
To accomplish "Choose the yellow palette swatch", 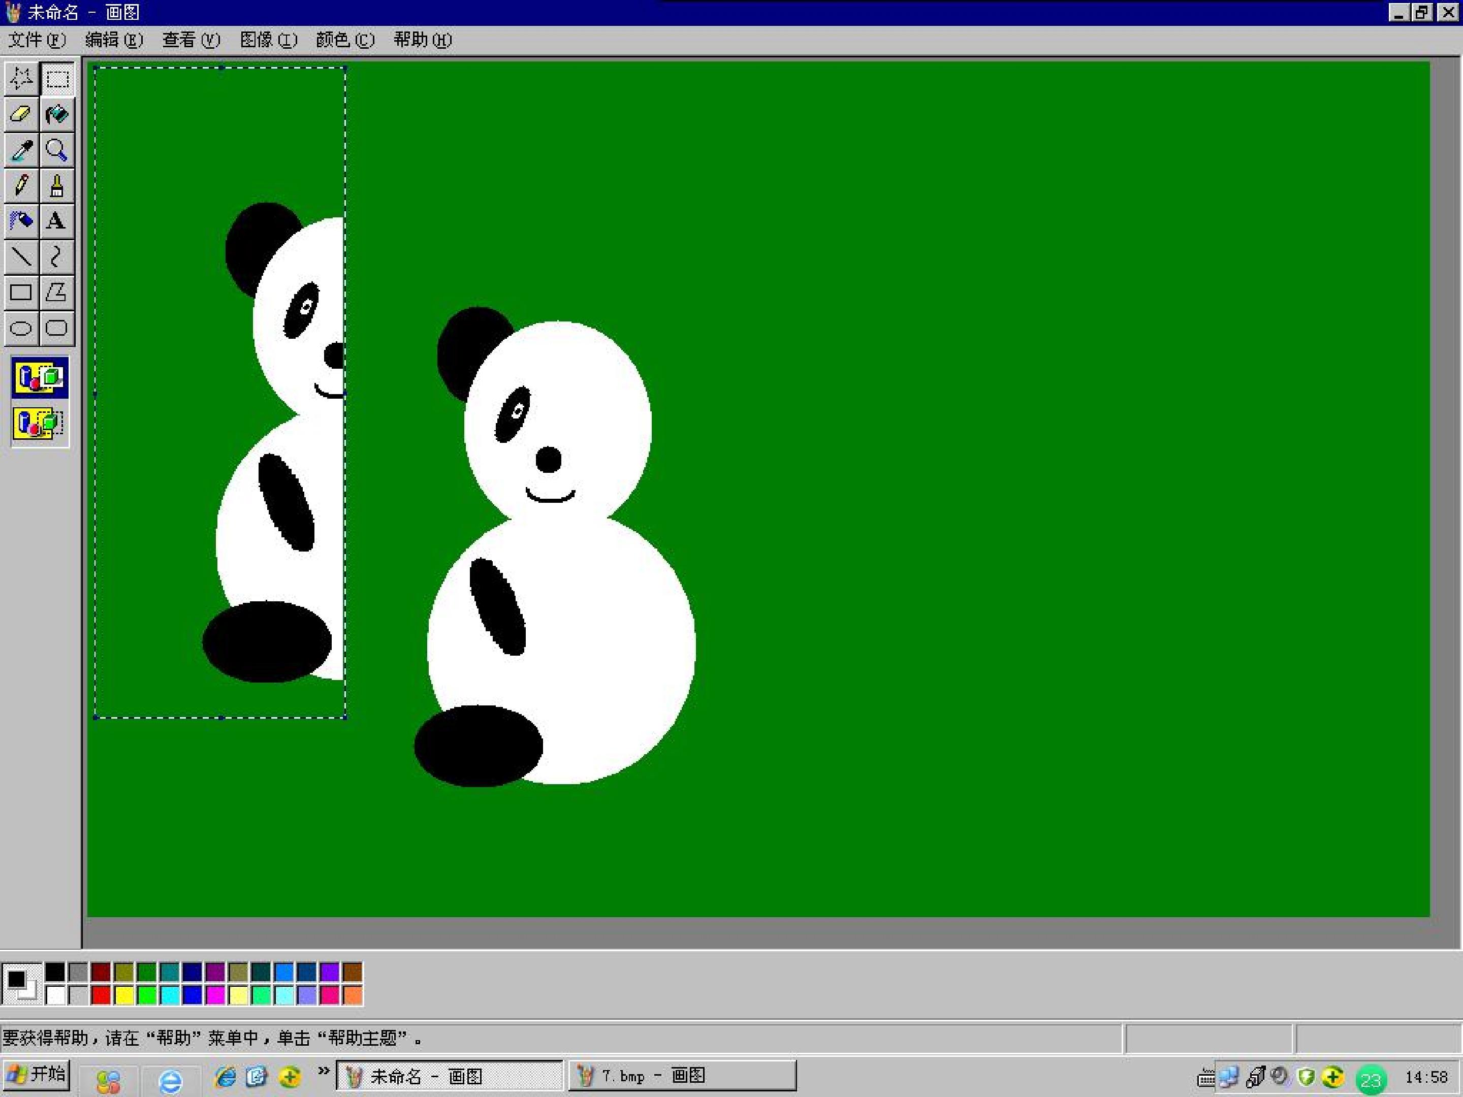I will click(x=123, y=995).
